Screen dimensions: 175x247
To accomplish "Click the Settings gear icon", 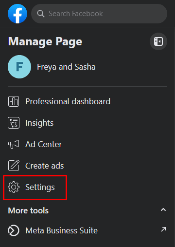I will pyautogui.click(x=14, y=187).
